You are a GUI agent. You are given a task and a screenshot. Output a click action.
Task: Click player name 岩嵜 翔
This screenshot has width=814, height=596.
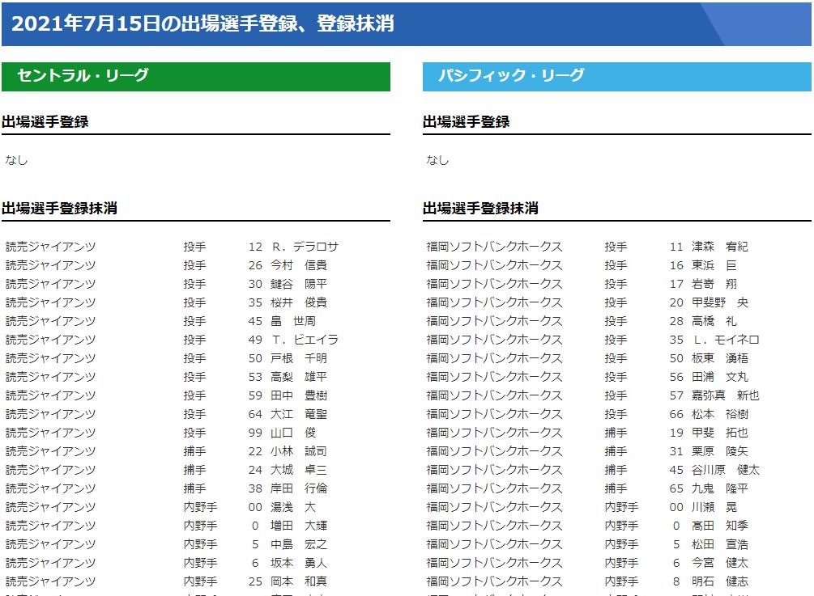[x=714, y=284]
